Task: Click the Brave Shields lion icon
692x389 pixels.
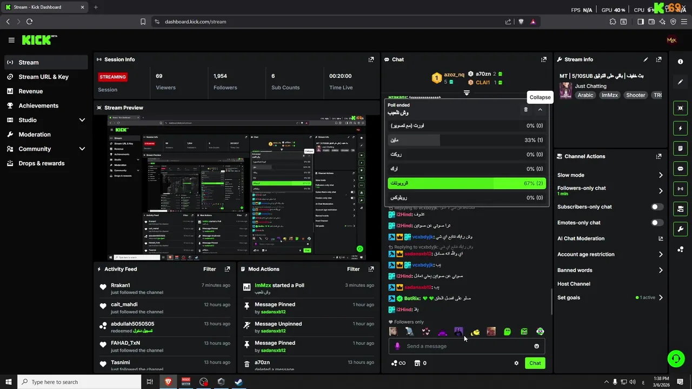Action: (521, 22)
